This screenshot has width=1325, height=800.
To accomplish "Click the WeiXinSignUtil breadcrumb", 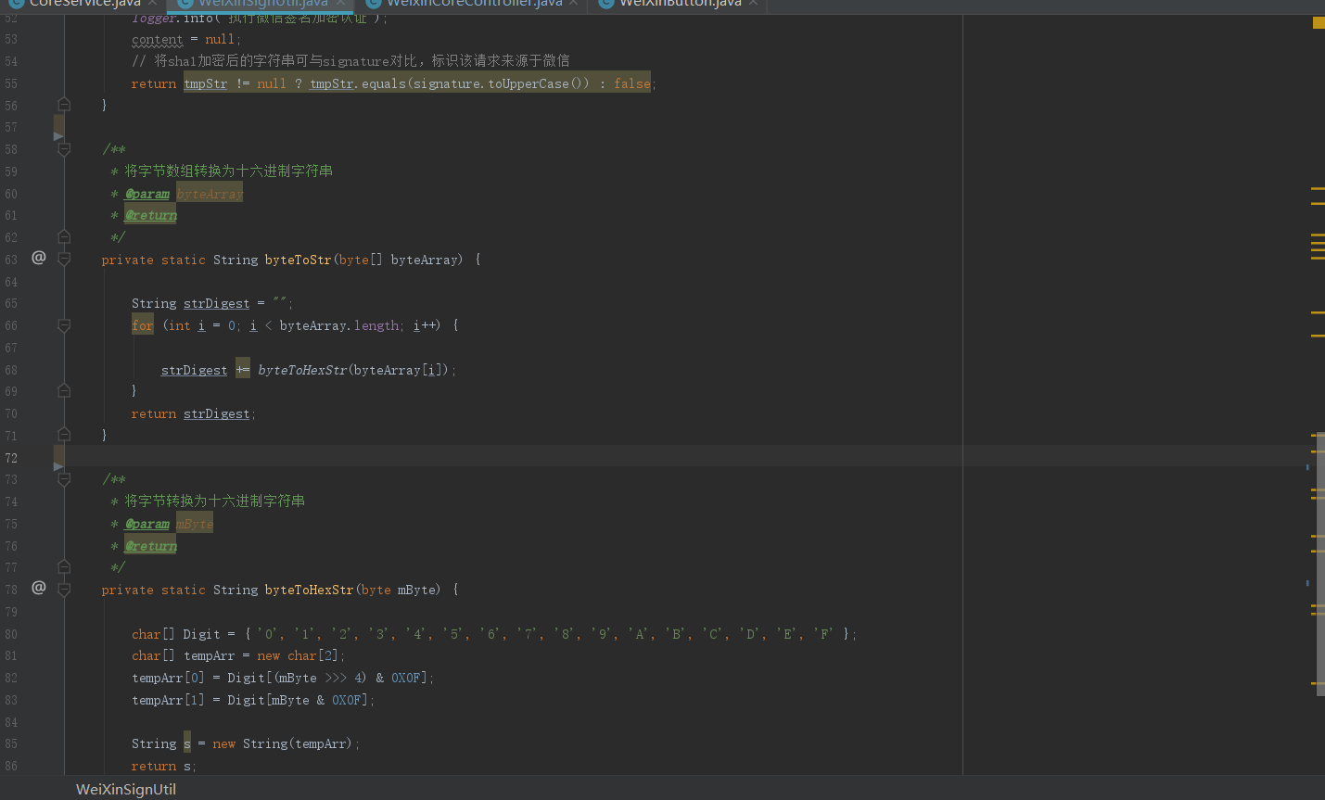I will pyautogui.click(x=126, y=790).
